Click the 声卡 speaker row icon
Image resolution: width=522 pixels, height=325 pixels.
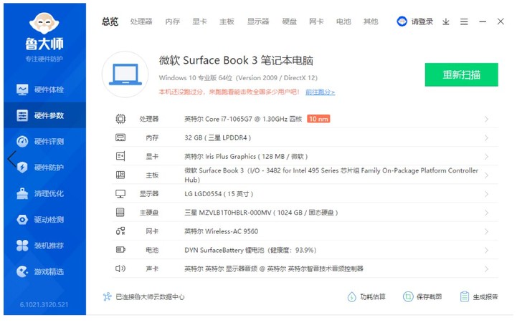tap(120, 269)
